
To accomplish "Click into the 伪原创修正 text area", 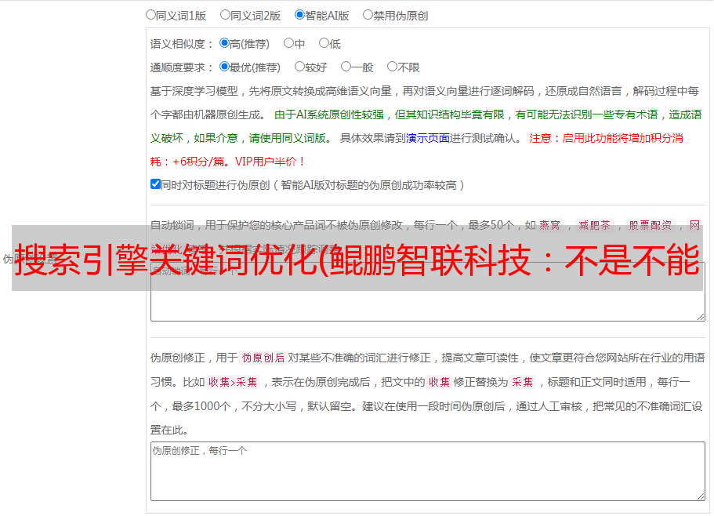I will (427, 472).
